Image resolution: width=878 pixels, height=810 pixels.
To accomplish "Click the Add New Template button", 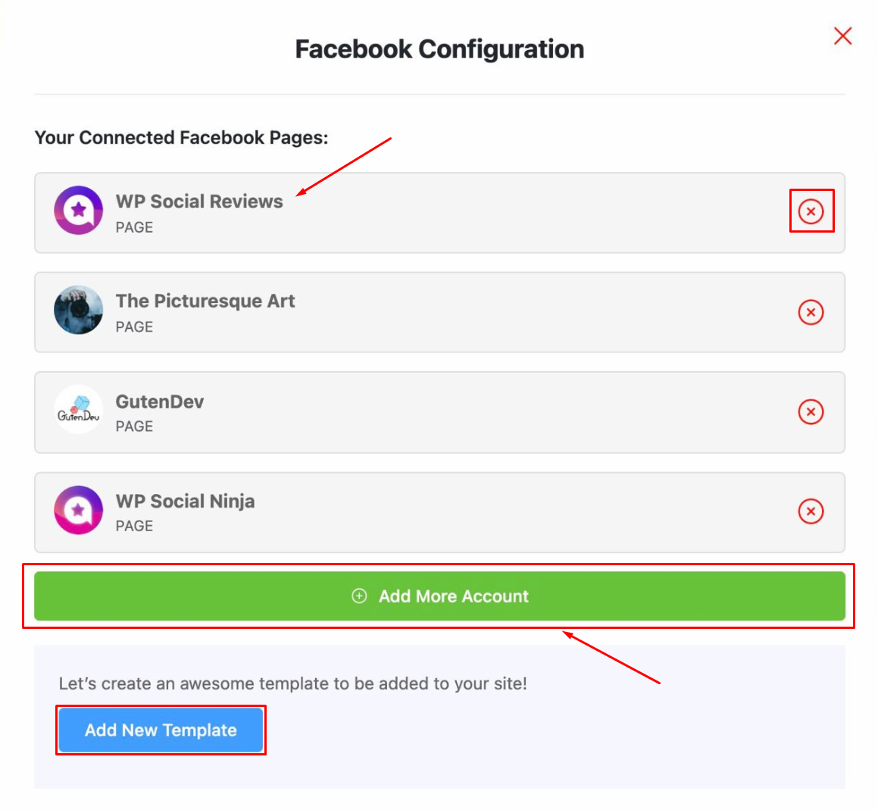I will (x=161, y=730).
